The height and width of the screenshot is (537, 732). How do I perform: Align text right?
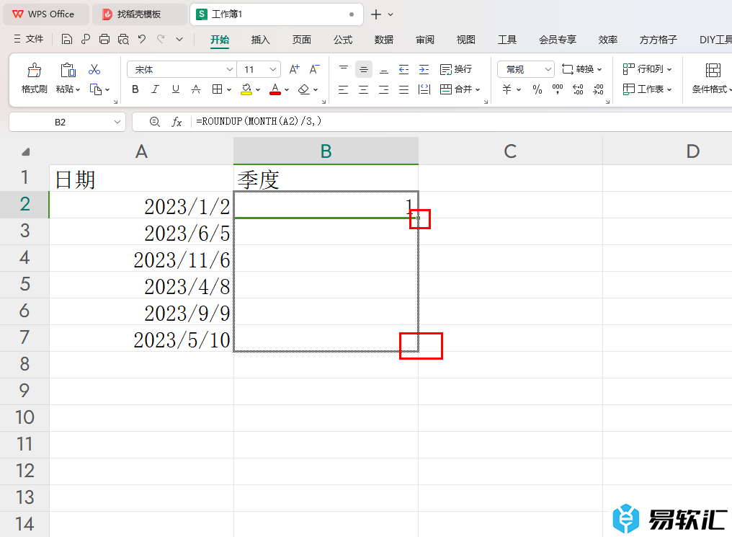point(384,89)
